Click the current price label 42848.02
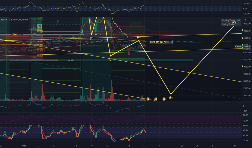The image size is (252, 148). (x=247, y=46)
